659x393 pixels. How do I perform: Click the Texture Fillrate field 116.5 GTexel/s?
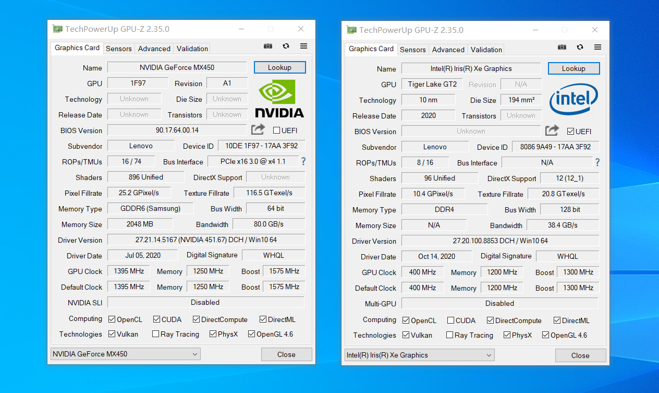coord(269,193)
